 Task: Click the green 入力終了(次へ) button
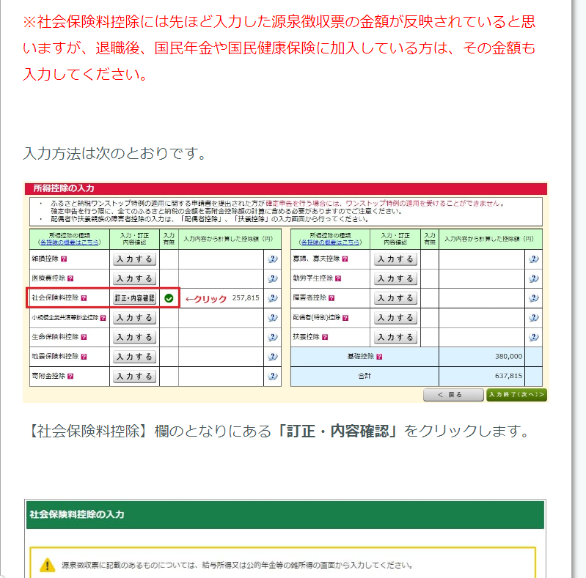pos(516,395)
